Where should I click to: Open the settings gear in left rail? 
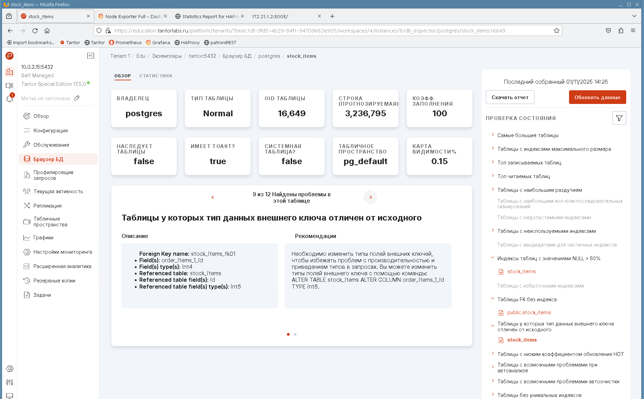[x=10, y=369]
